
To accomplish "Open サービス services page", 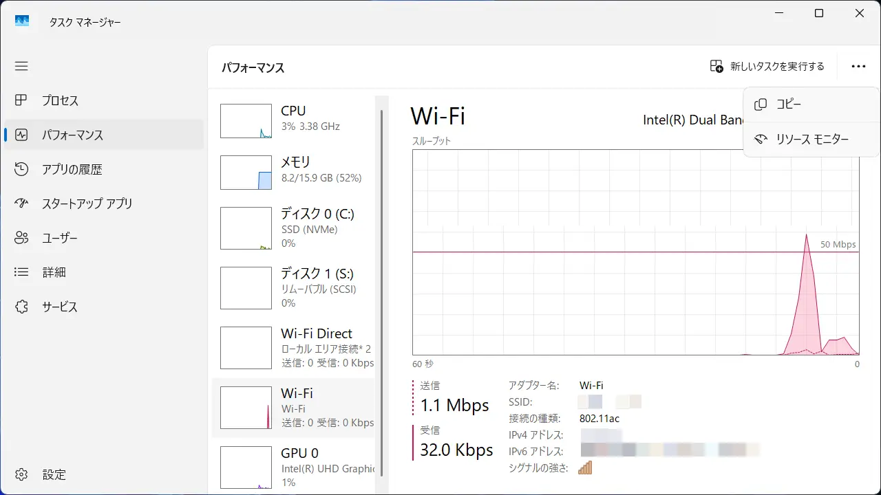I will click(59, 307).
